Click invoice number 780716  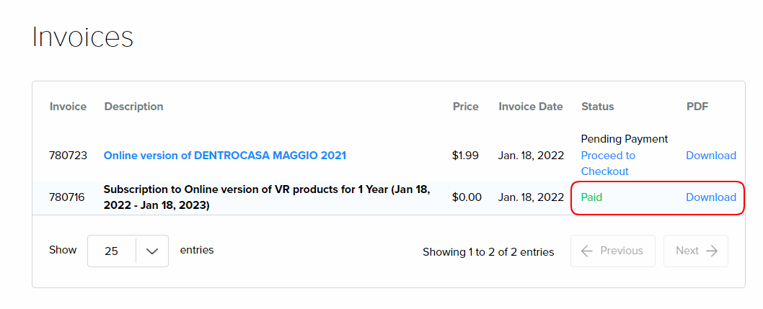click(x=66, y=197)
